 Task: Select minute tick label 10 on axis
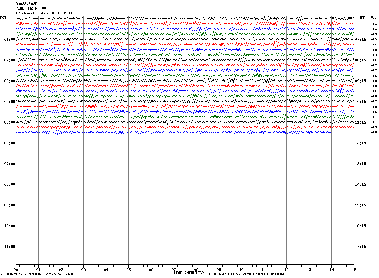click(241, 270)
